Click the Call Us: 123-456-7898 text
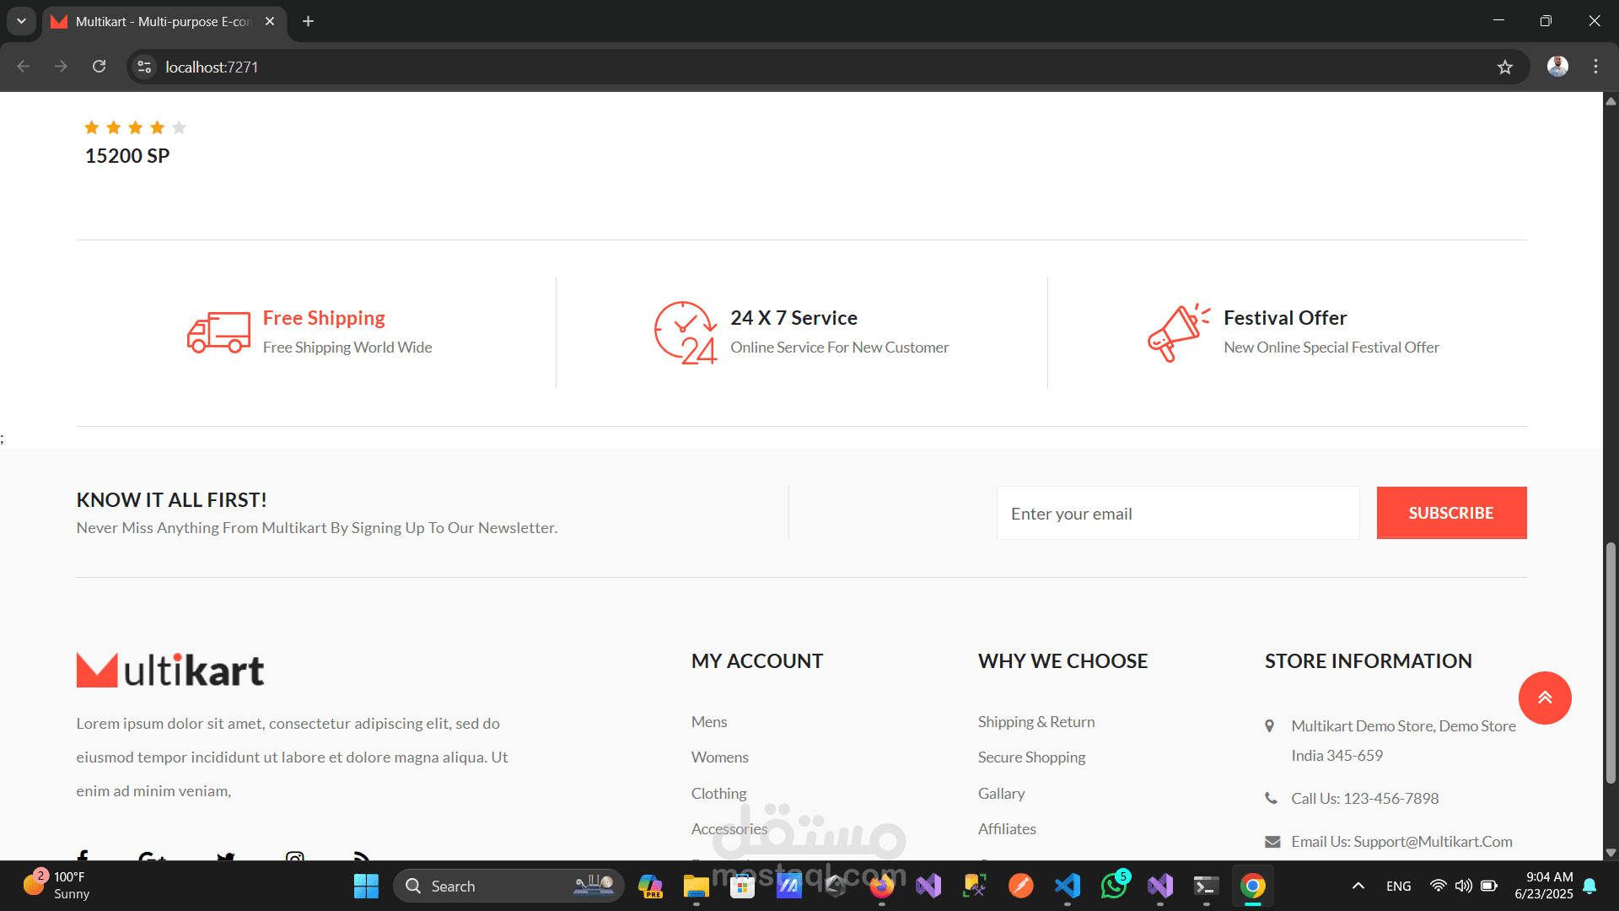 1364,799
